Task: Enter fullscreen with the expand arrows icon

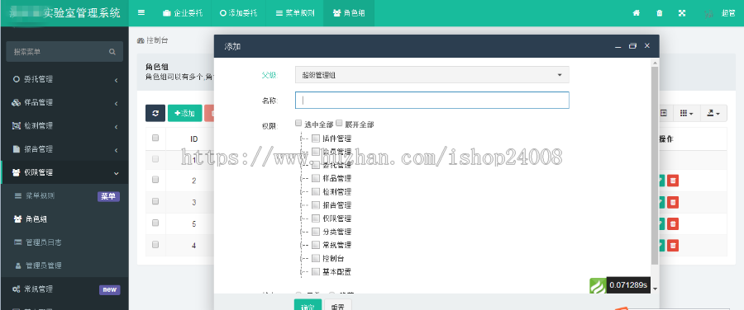Action: [x=682, y=13]
